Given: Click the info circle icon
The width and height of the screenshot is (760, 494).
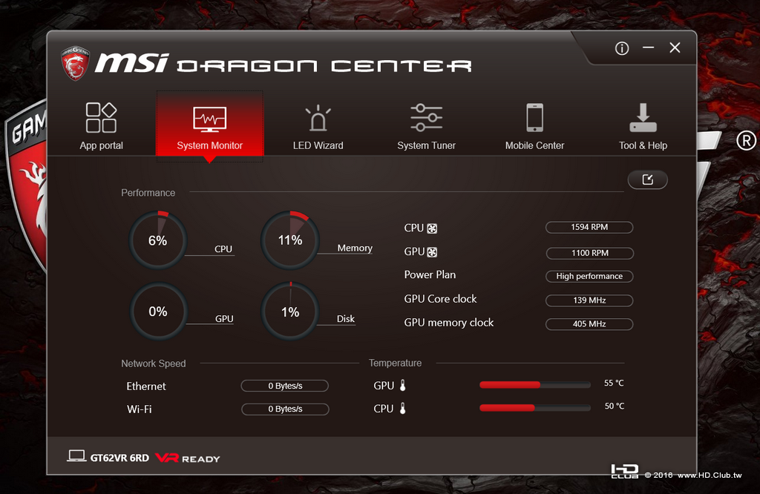Looking at the screenshot, I should [622, 48].
